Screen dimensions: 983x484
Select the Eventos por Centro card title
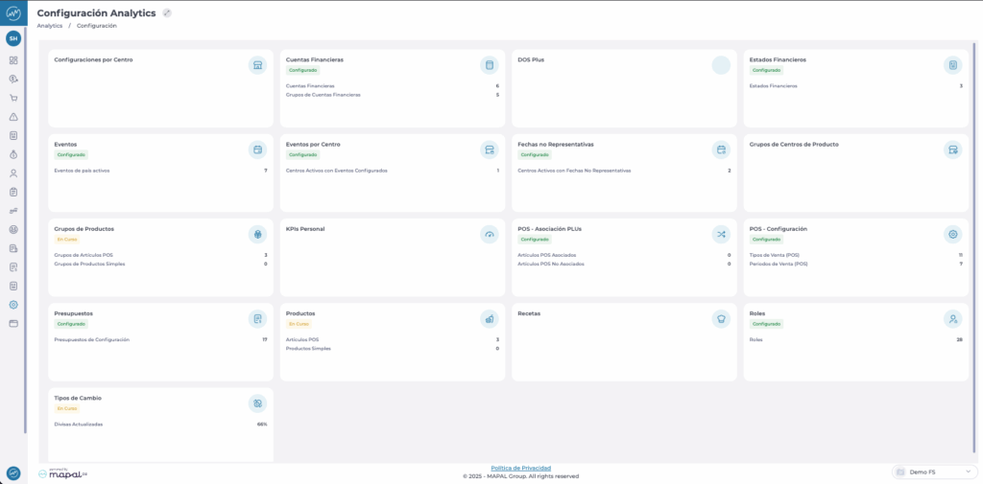tap(313, 145)
